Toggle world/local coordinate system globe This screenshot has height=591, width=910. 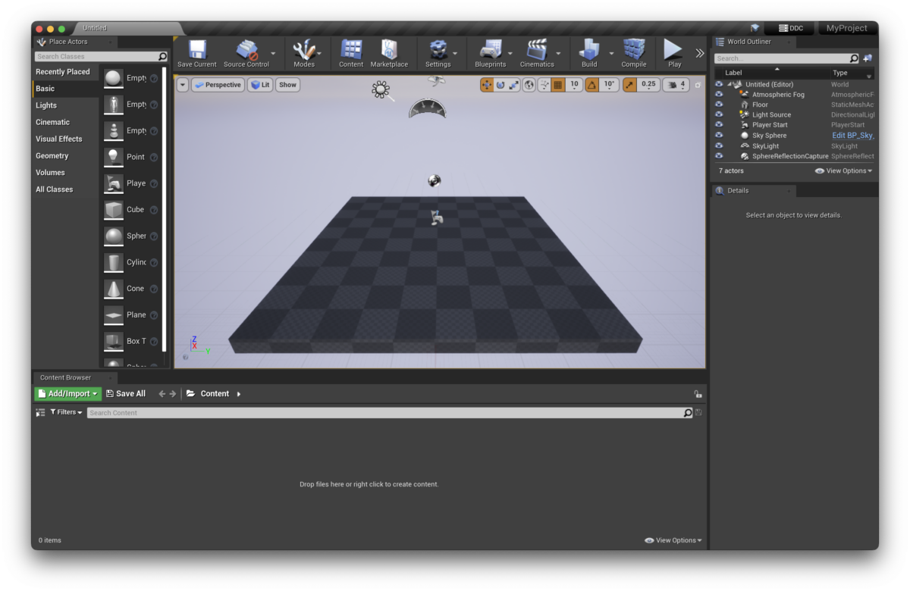pyautogui.click(x=529, y=85)
